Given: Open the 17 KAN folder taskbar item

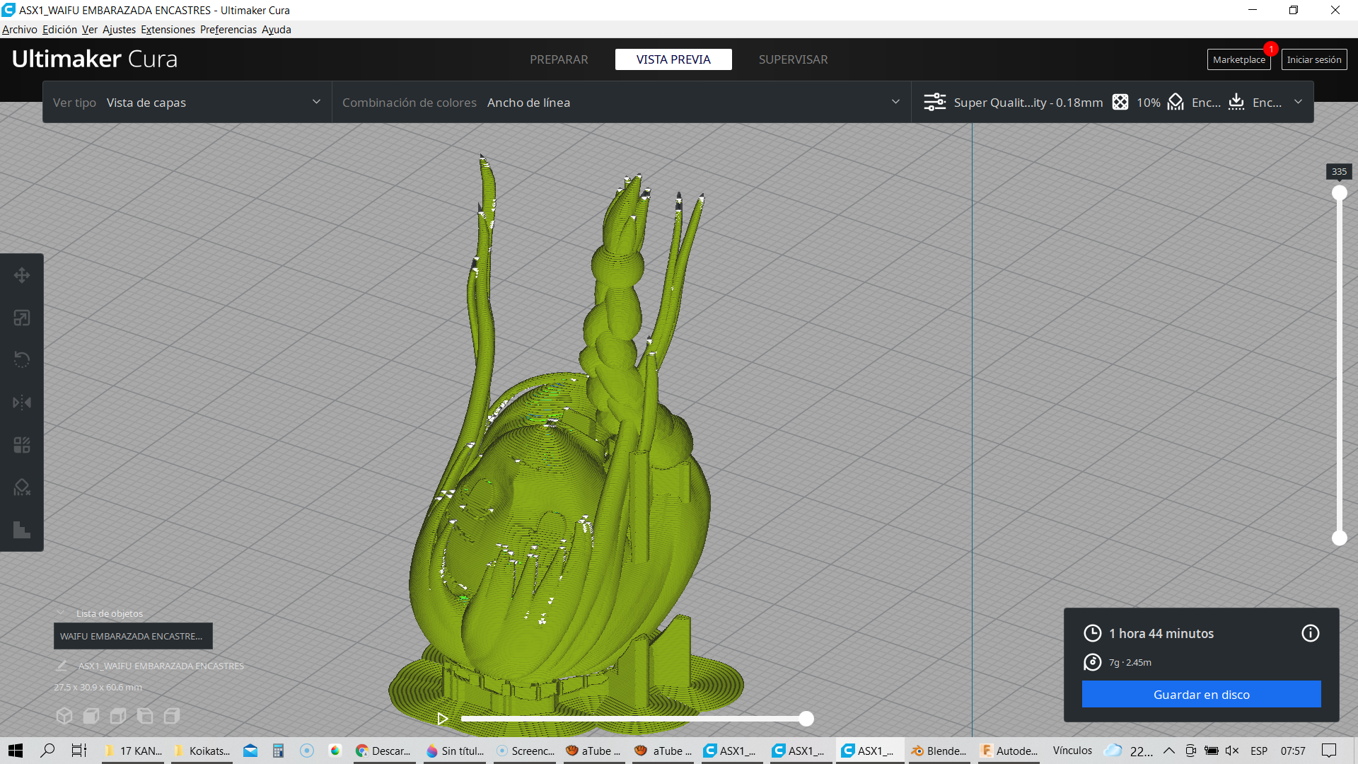Looking at the screenshot, I should pos(134,751).
